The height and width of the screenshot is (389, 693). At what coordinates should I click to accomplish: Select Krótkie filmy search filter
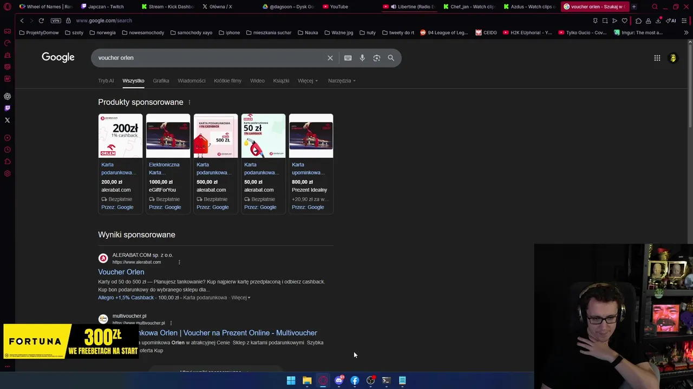point(227,81)
